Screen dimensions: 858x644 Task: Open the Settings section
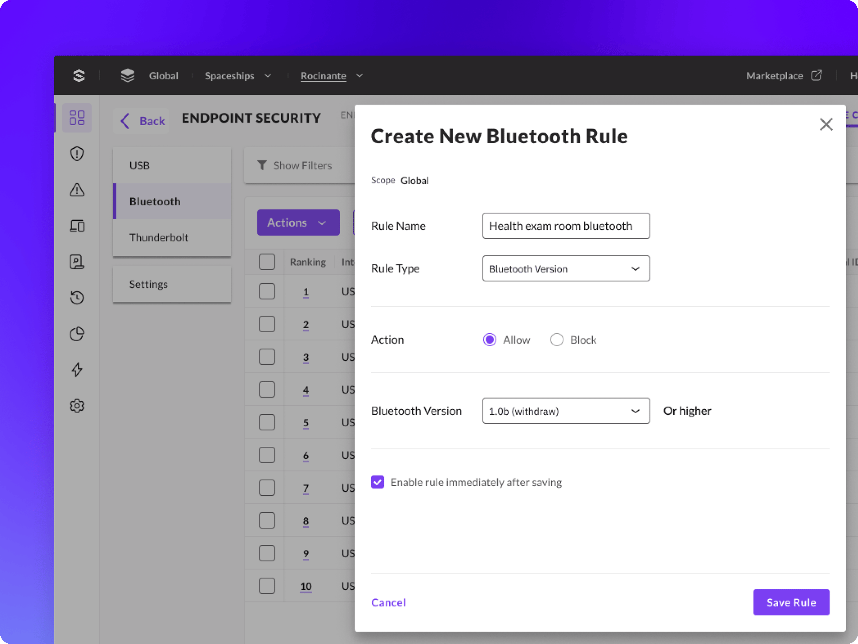(x=172, y=284)
